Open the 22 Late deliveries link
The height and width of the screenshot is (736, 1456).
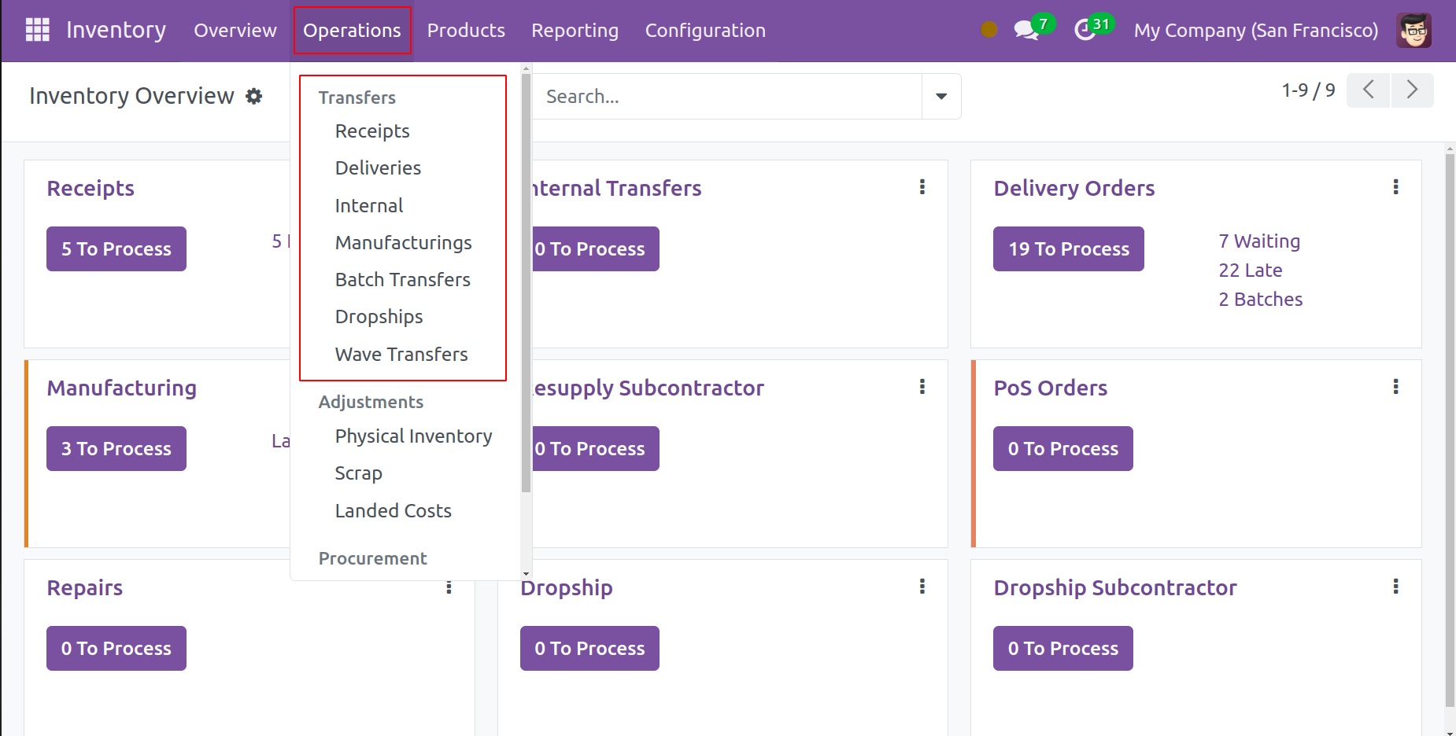coord(1250,270)
